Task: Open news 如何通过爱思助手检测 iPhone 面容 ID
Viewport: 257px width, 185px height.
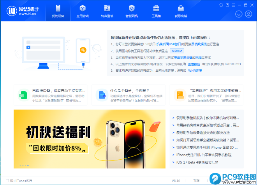Action: pyautogui.click(x=207, y=148)
